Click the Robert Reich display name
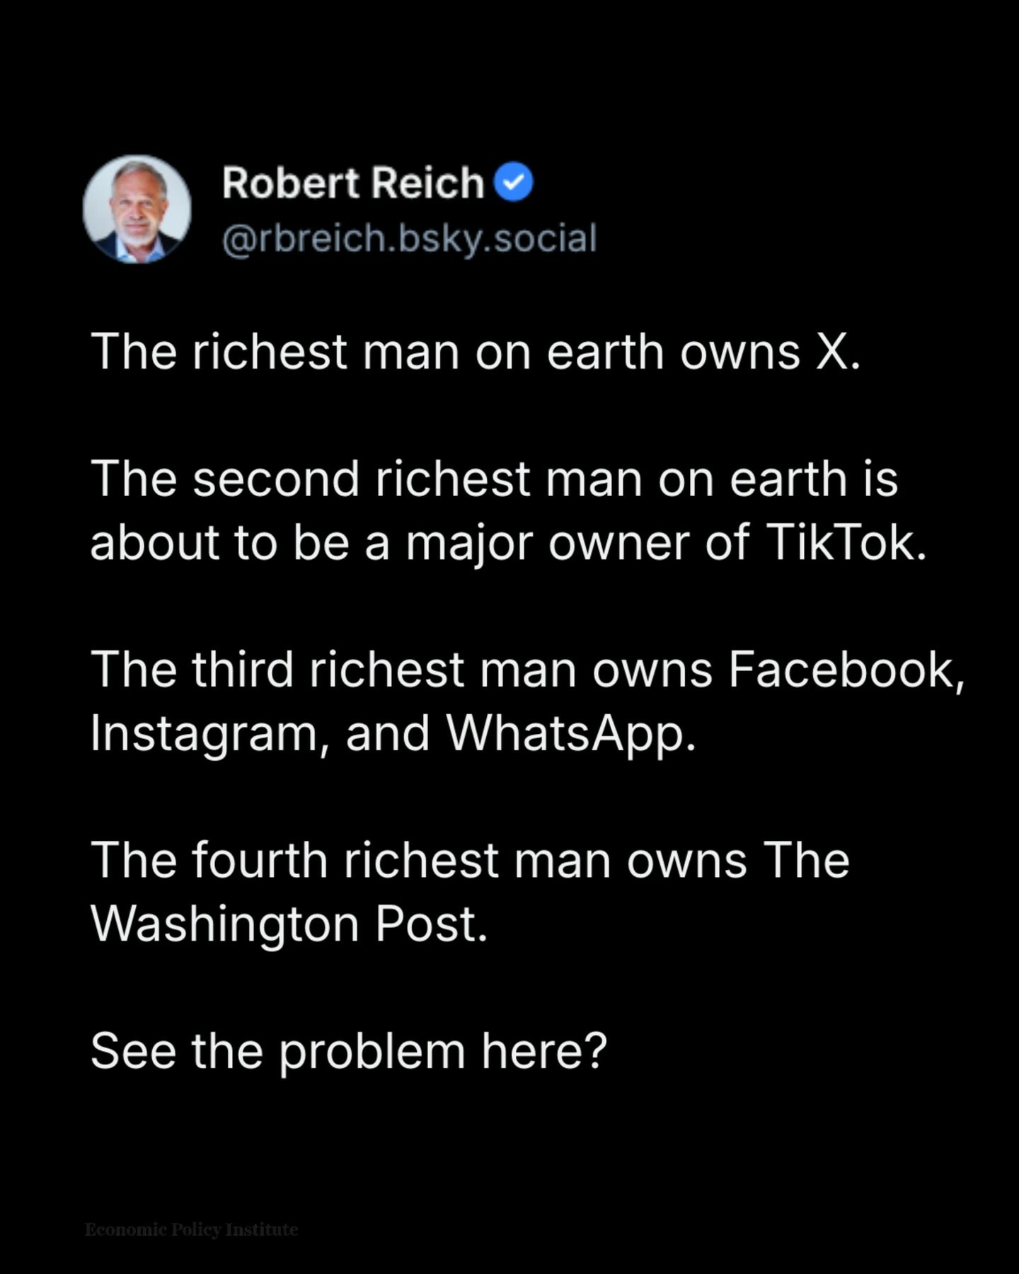 (352, 183)
